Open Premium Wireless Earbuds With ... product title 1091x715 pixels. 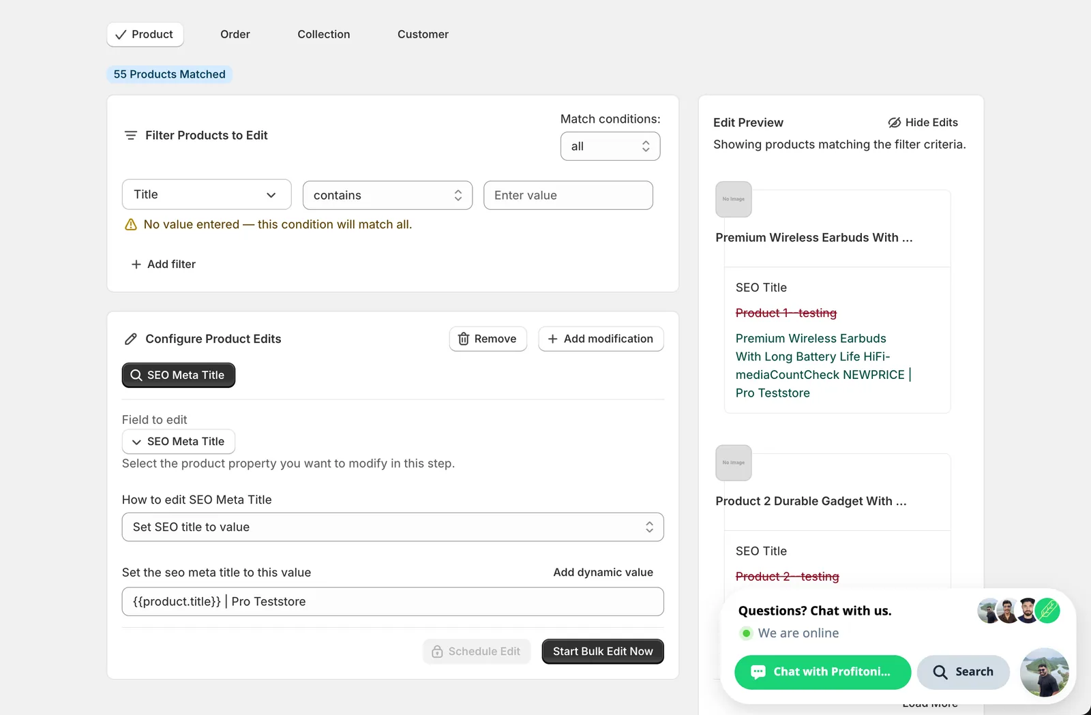(814, 238)
